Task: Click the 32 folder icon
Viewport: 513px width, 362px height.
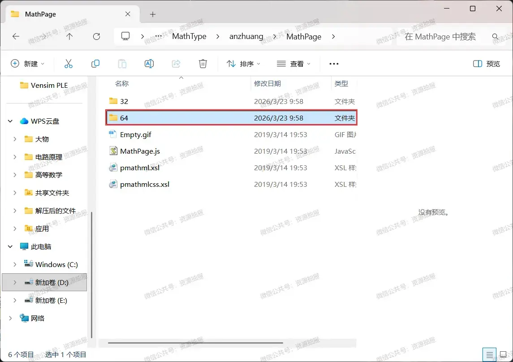Action: tap(113, 101)
